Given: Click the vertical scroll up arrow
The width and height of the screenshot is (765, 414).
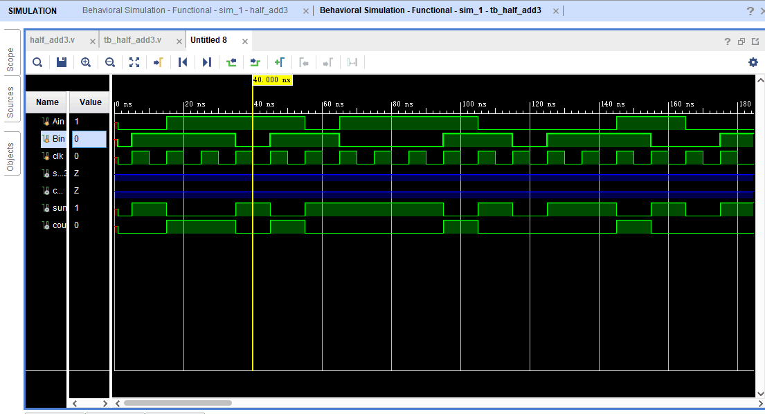Looking at the screenshot, I should click(x=760, y=79).
